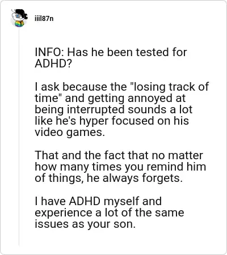Click the words 'video games.'
227x255 pixels.
(x=70, y=132)
